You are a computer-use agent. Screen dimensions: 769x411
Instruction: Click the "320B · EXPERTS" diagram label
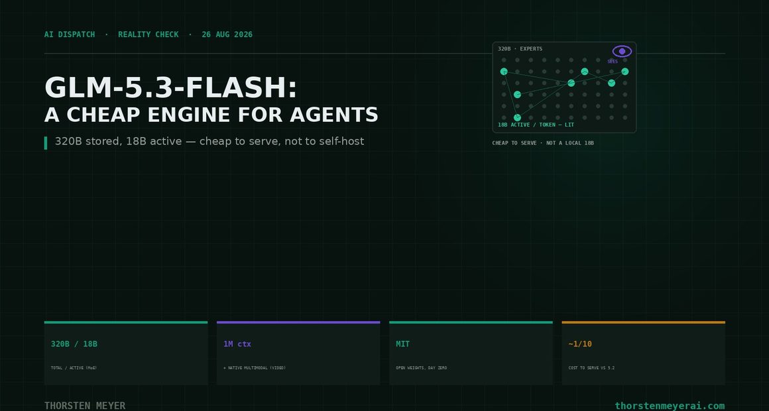[x=520, y=48]
